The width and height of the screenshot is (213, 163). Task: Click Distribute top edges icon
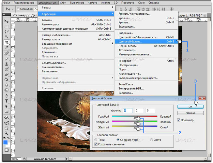pyautogui.click(x=139, y=9)
